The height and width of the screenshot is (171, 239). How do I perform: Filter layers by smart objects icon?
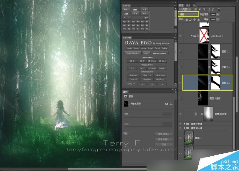[213, 10]
